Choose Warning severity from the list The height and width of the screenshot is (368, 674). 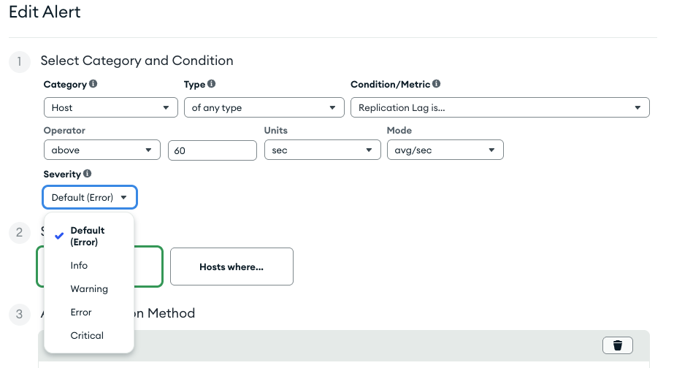[89, 289]
